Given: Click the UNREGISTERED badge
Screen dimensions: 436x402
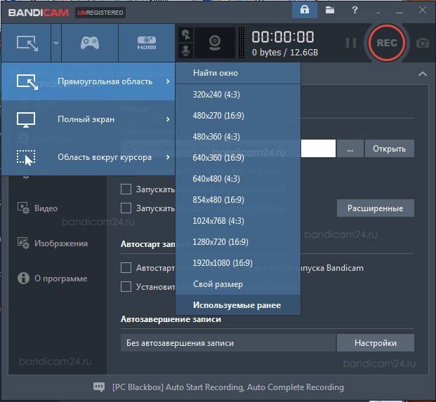Looking at the screenshot, I should [x=100, y=13].
